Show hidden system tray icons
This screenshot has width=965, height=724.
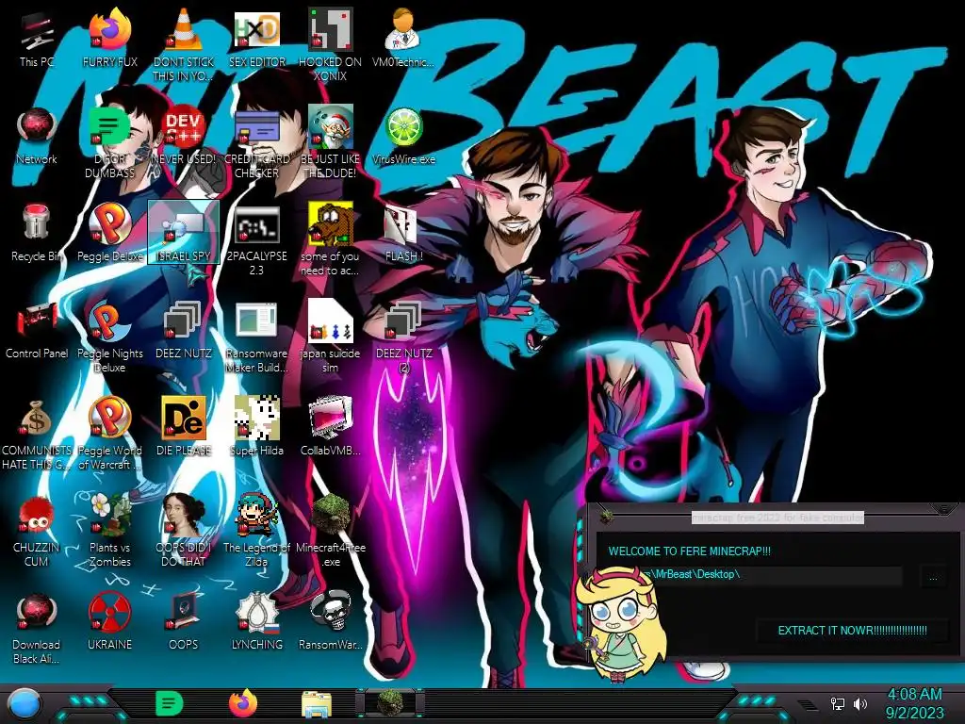point(808,703)
